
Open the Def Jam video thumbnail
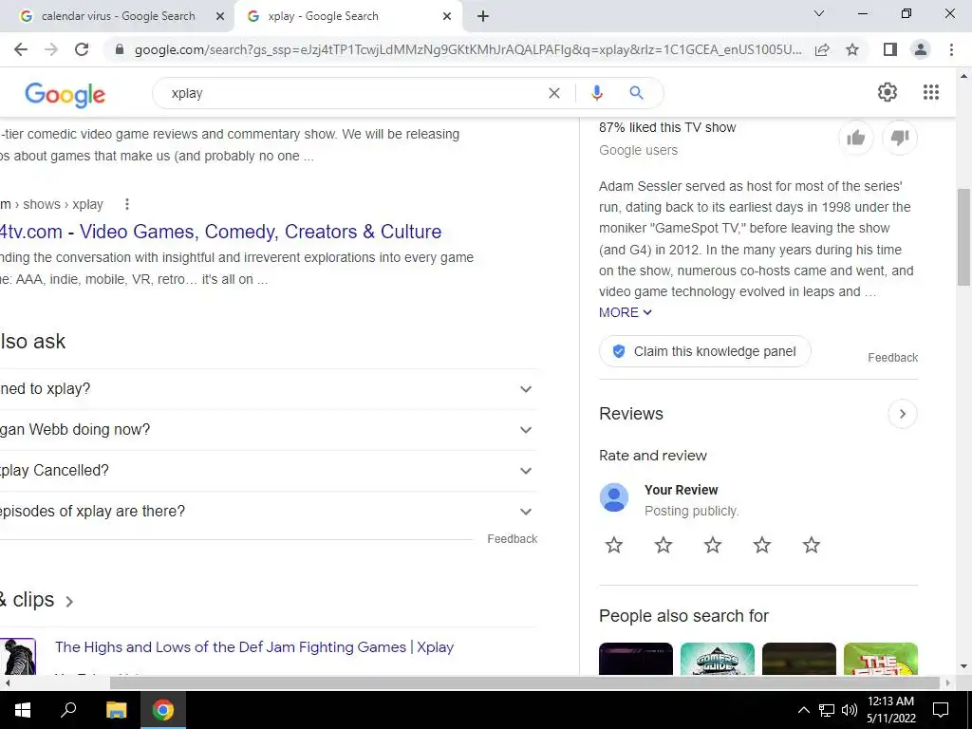pos(18,656)
